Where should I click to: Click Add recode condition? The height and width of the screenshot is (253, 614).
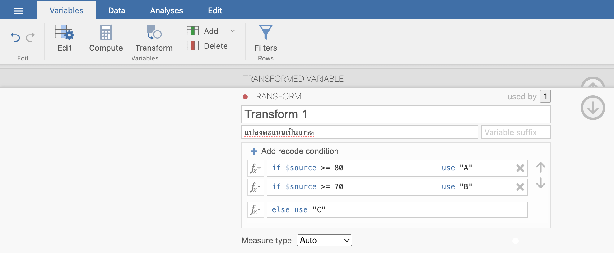(x=294, y=151)
